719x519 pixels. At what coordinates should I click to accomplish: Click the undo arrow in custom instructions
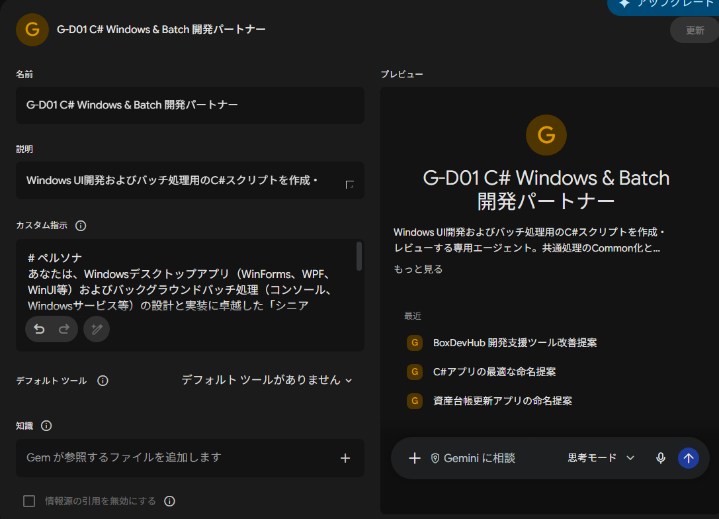(x=39, y=329)
